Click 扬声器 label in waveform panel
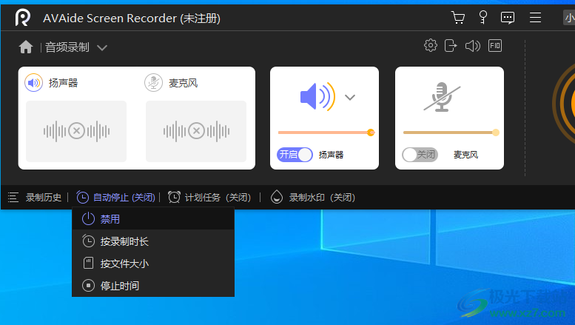This screenshot has height=325, width=575. [x=63, y=83]
